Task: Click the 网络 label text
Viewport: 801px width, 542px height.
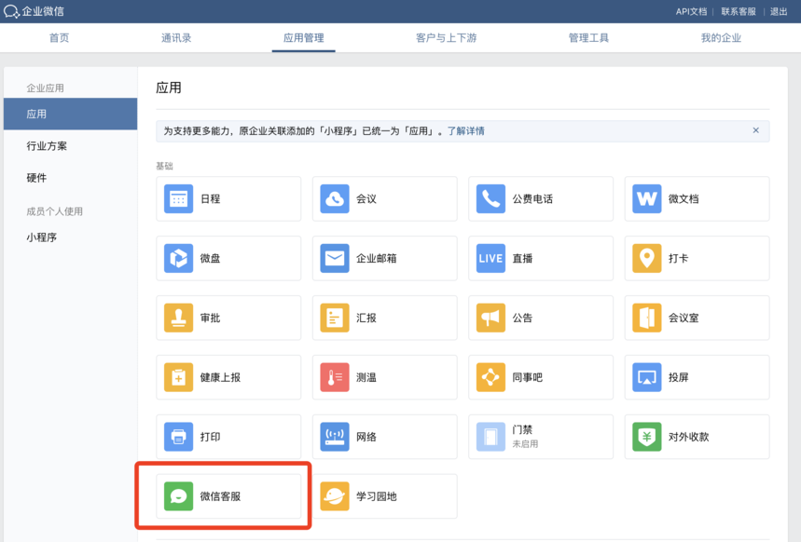Action: 366,437
